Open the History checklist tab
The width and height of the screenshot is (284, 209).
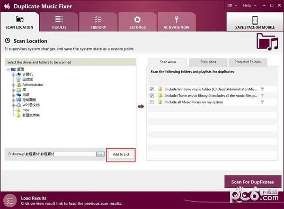98,19
